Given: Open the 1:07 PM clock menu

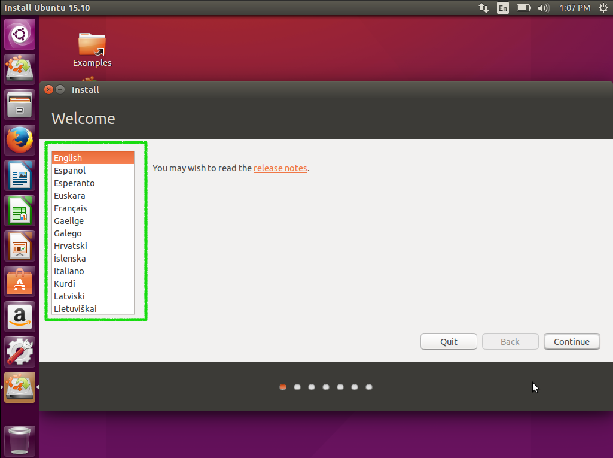Looking at the screenshot, I should coord(575,8).
